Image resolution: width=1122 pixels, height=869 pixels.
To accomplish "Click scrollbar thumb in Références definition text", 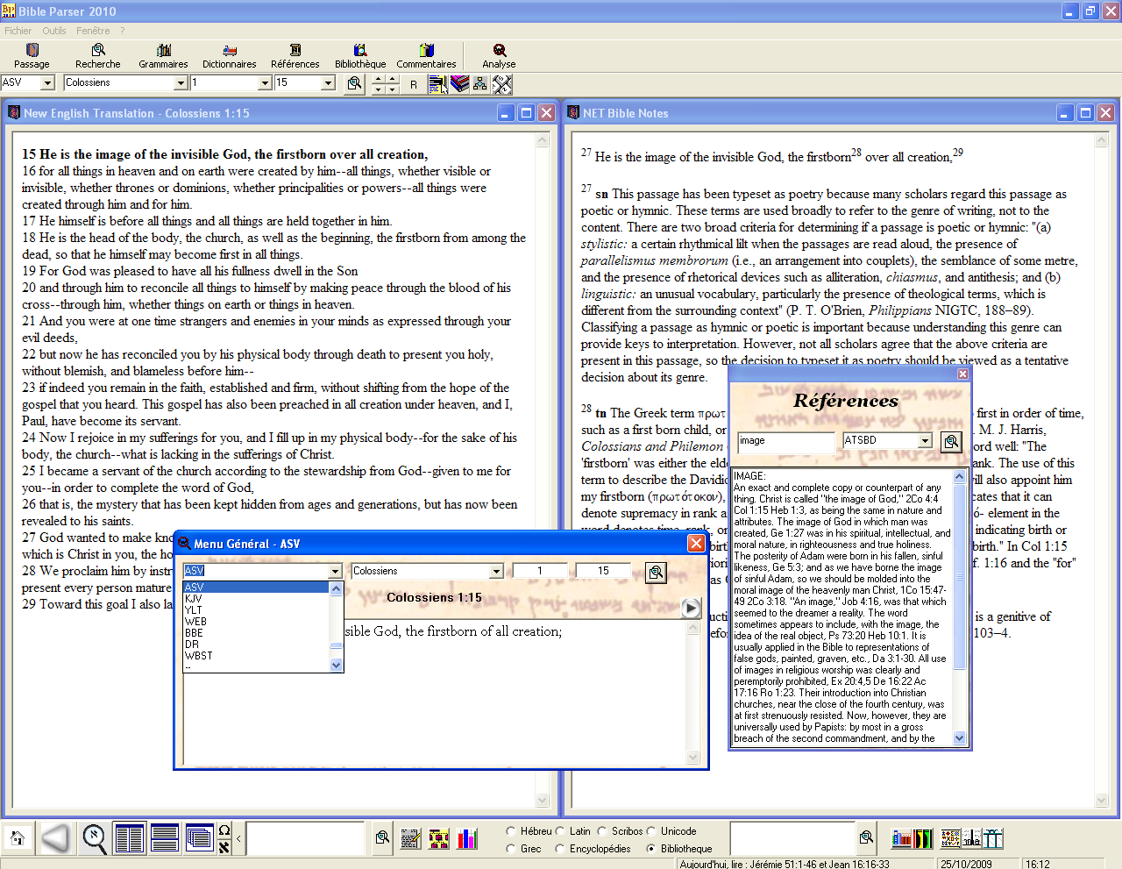I will pos(959,577).
